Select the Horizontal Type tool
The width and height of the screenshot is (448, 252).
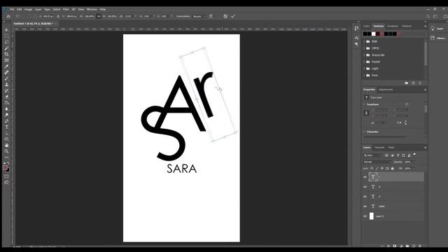[x=6, y=127]
